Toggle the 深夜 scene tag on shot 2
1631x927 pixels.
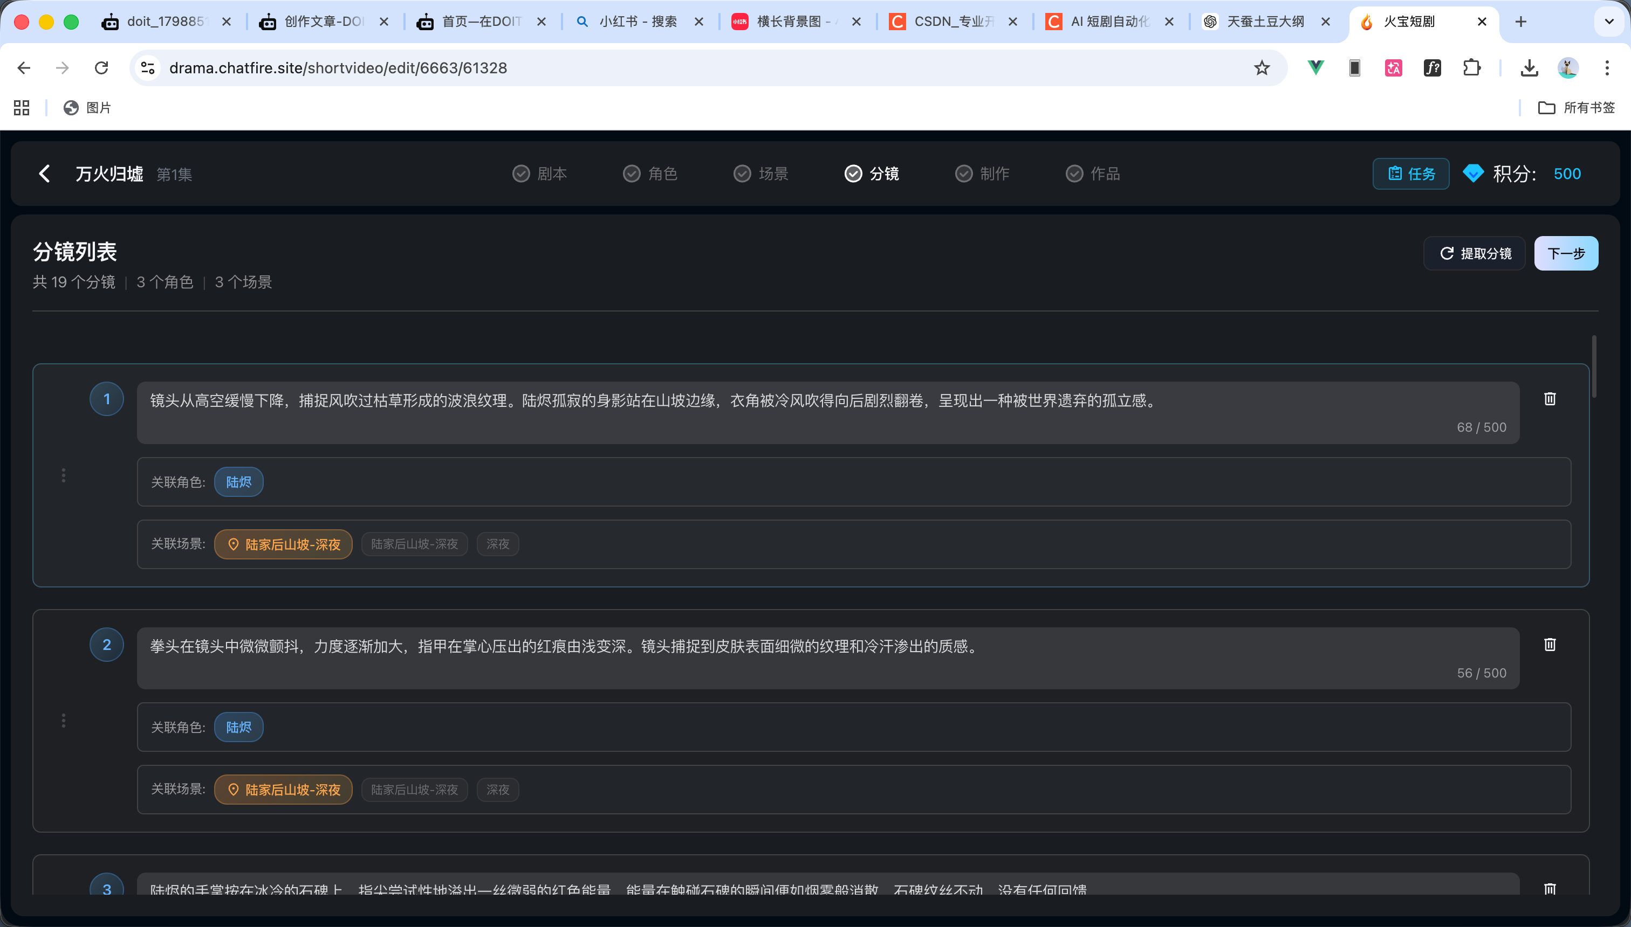click(498, 790)
